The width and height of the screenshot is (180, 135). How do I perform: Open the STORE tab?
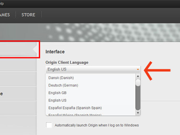[28, 15]
